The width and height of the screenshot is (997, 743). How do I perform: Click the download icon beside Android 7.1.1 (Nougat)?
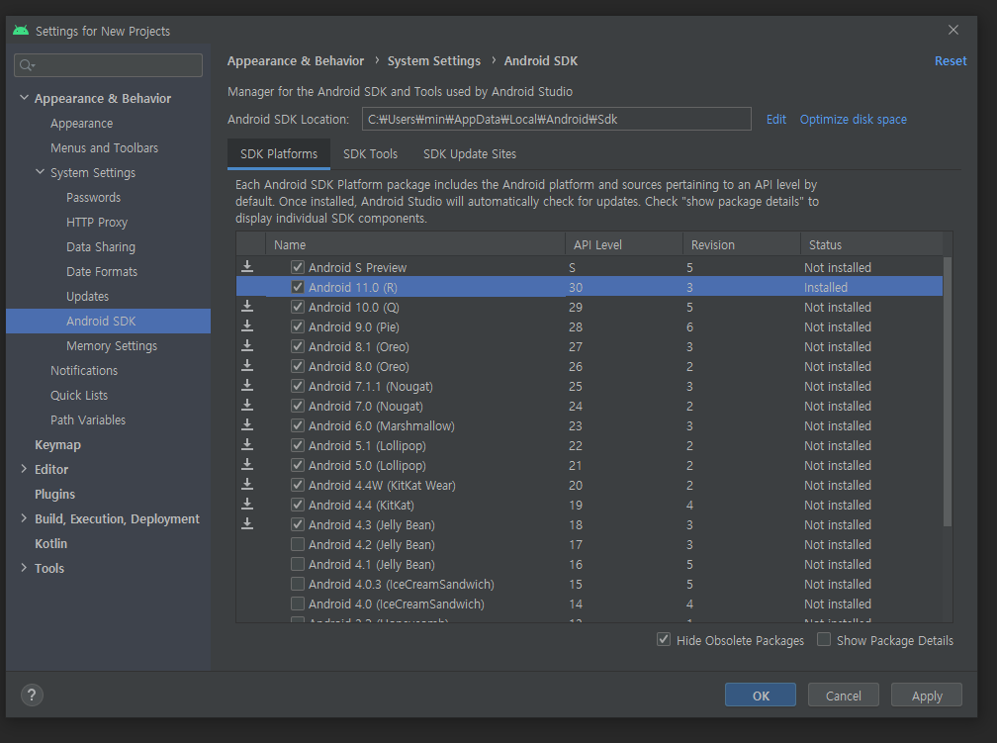tap(247, 385)
